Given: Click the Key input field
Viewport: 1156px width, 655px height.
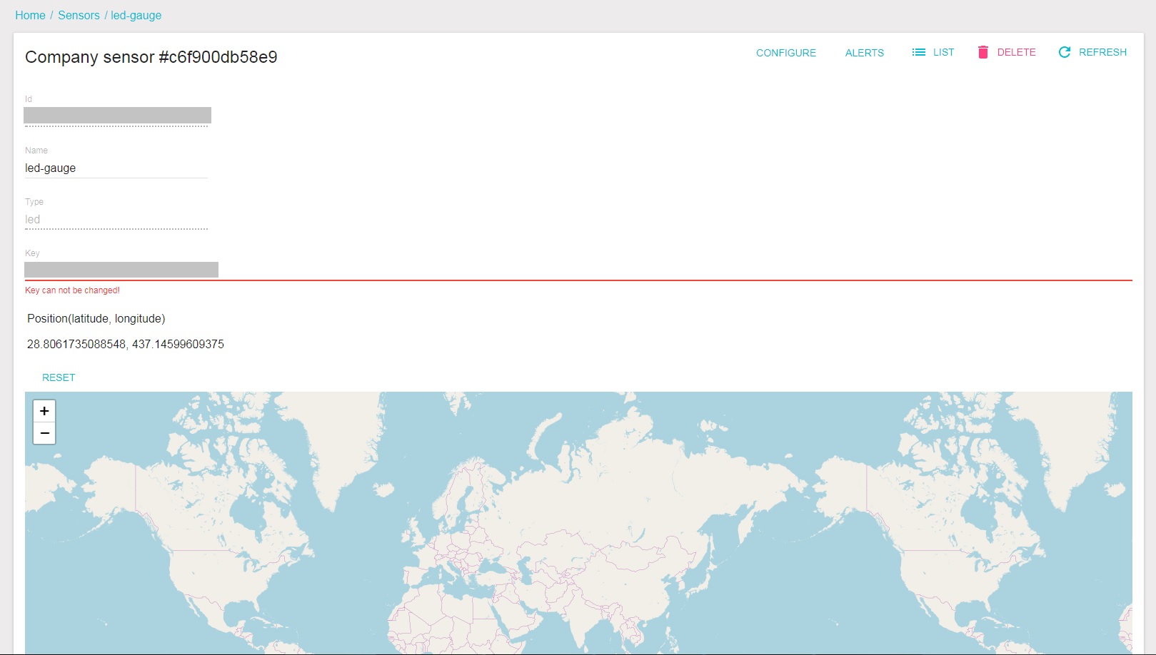Looking at the screenshot, I should (578, 270).
